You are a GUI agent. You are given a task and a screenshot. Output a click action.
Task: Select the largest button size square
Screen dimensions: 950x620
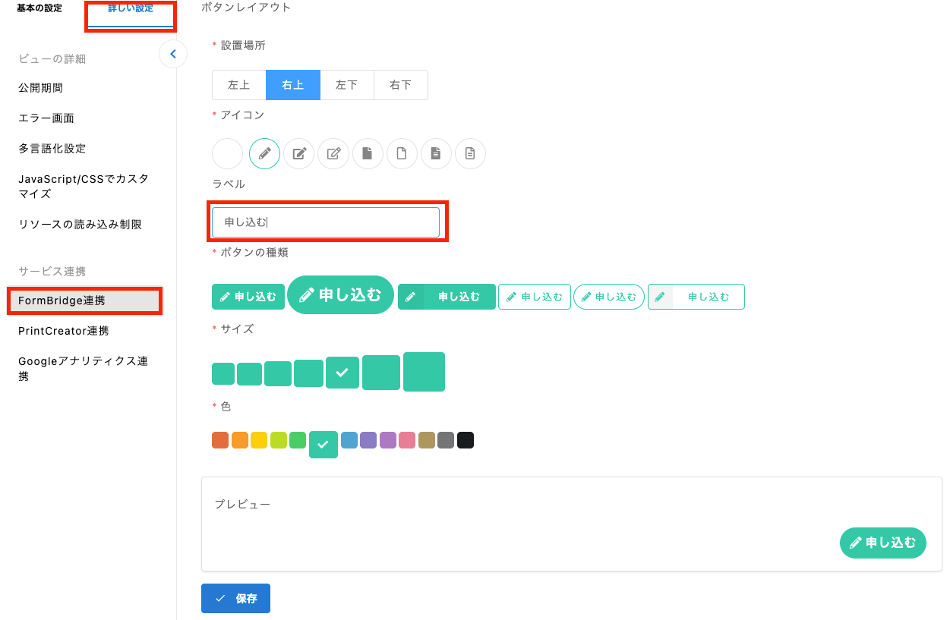(424, 372)
